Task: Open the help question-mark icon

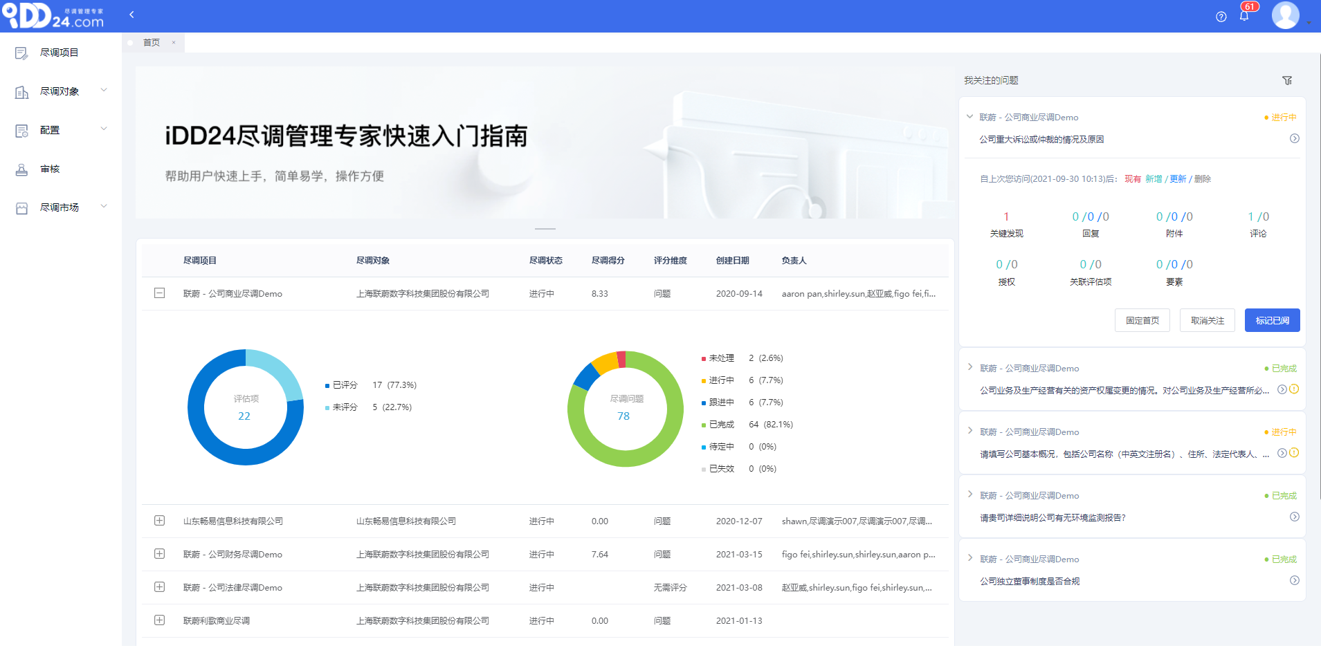Action: coord(1221,17)
